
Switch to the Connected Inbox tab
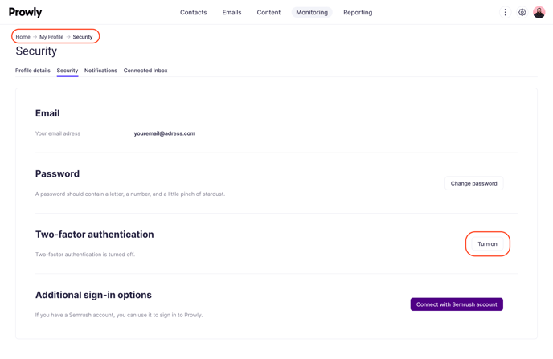click(145, 71)
